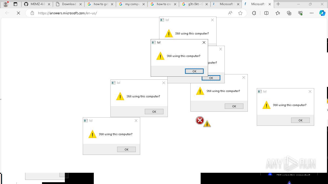
Task: Open a new tab with plus button
Action: [278, 4]
